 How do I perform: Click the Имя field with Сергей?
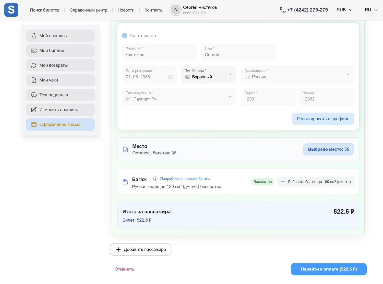[x=238, y=52]
